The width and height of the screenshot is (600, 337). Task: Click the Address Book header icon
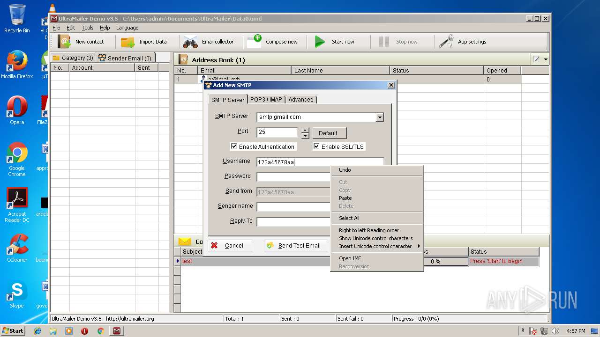click(183, 59)
